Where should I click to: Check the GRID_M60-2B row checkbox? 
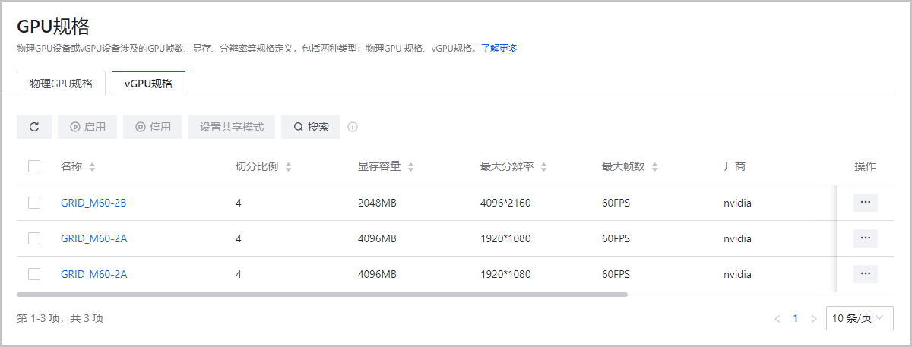34,203
